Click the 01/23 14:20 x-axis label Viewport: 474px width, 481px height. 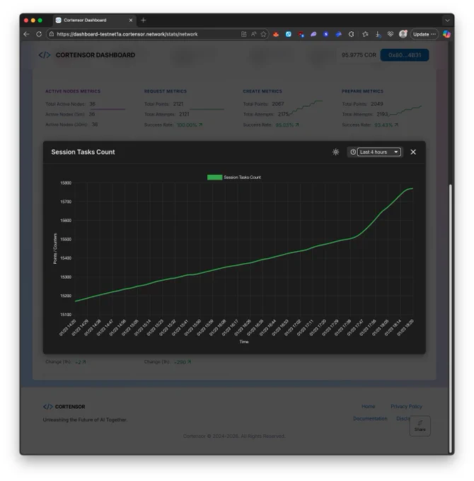point(67,328)
